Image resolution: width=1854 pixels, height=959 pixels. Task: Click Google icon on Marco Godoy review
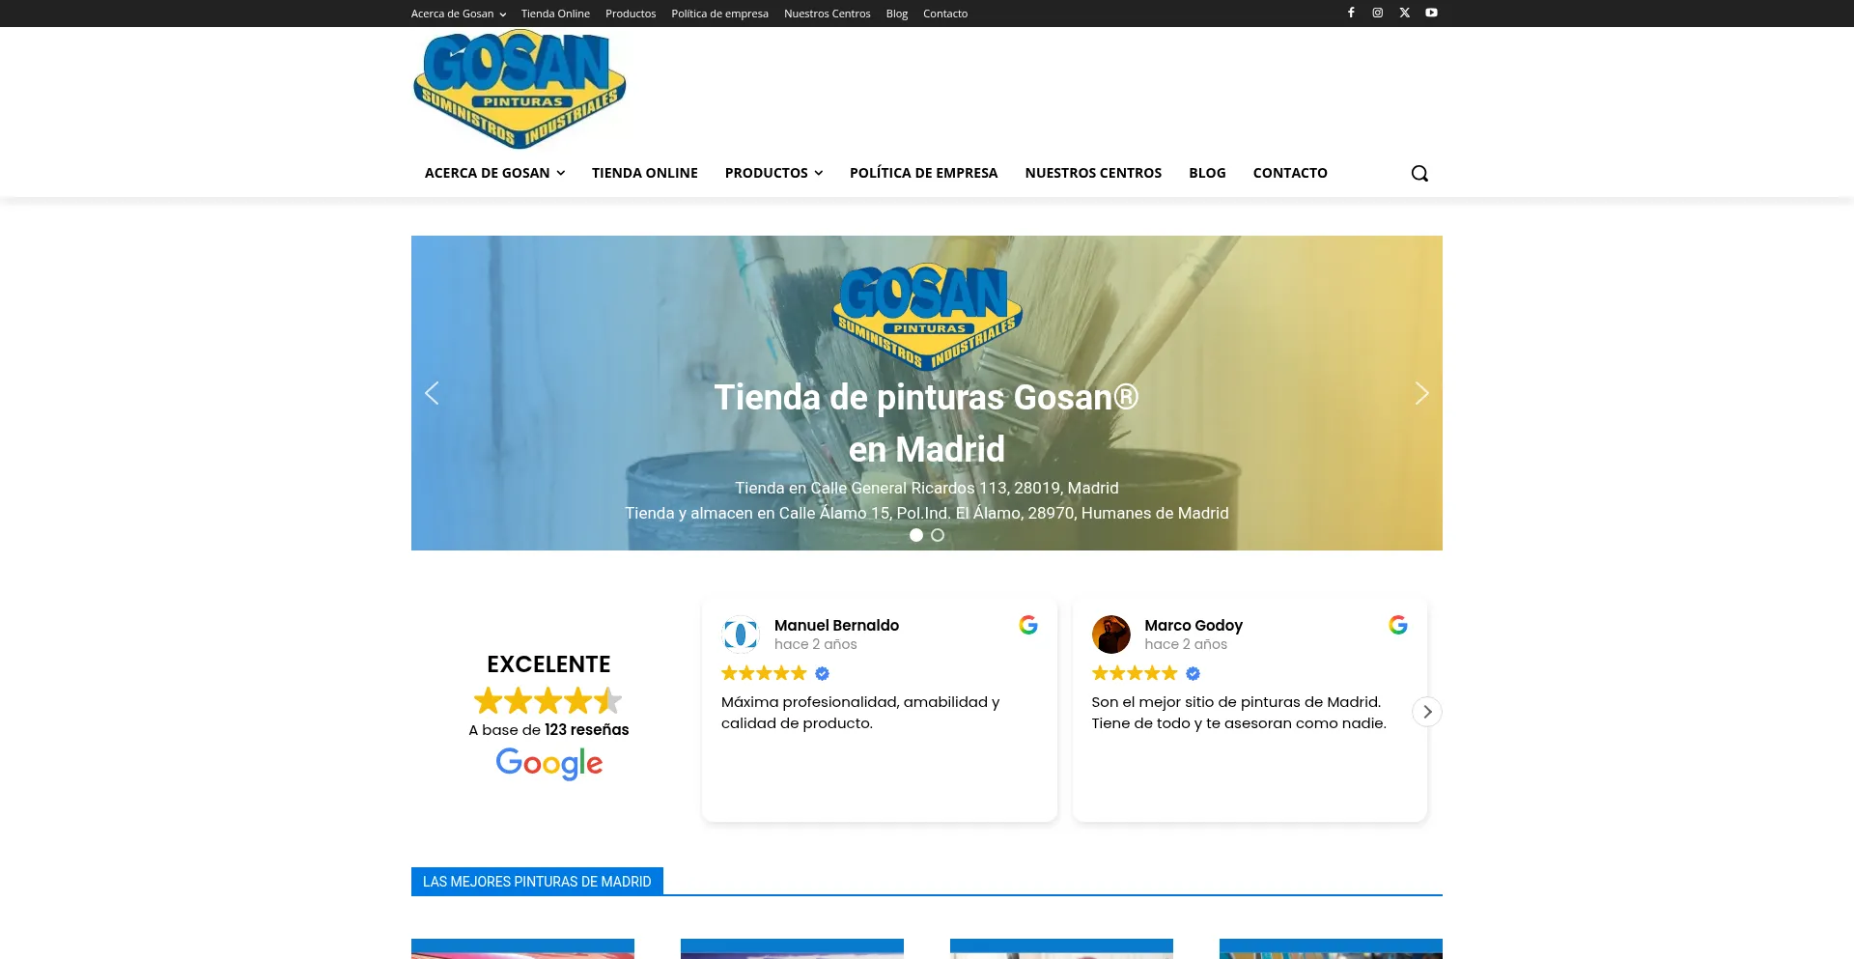(x=1398, y=625)
